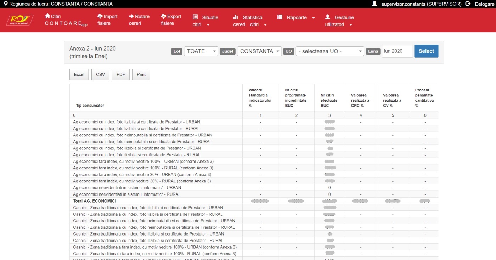The image size is (496, 260).
Task: Expand the Rapoarte dropdown menu
Action: (x=296, y=18)
